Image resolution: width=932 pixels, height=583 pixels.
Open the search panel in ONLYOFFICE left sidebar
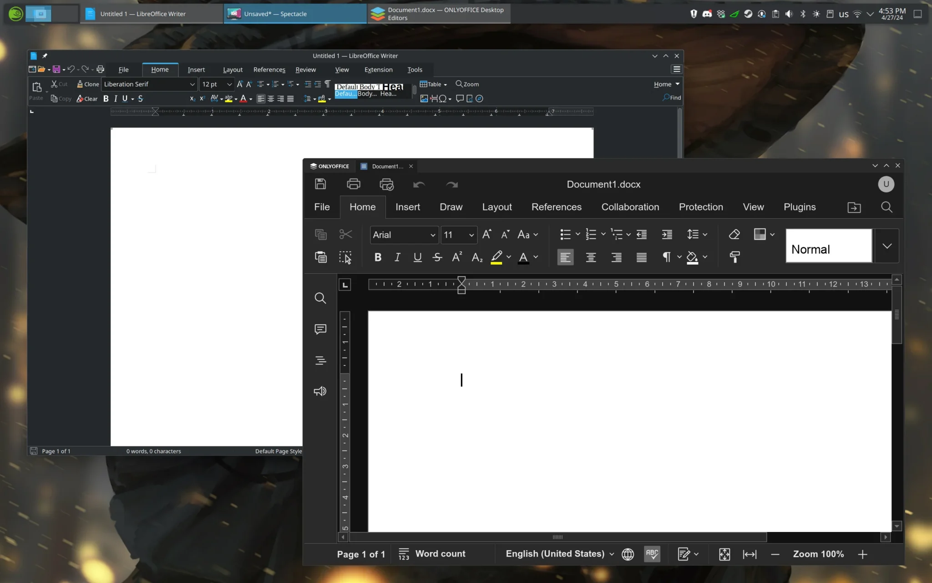click(x=320, y=298)
